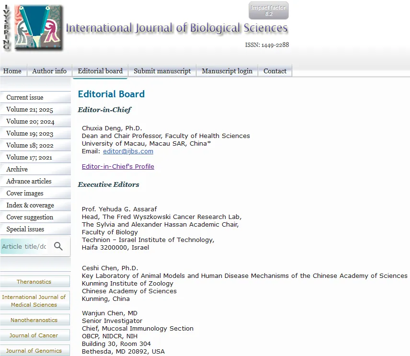Go to Submit manuscript tab
Screen dimensions: 410x356
(x=162, y=71)
